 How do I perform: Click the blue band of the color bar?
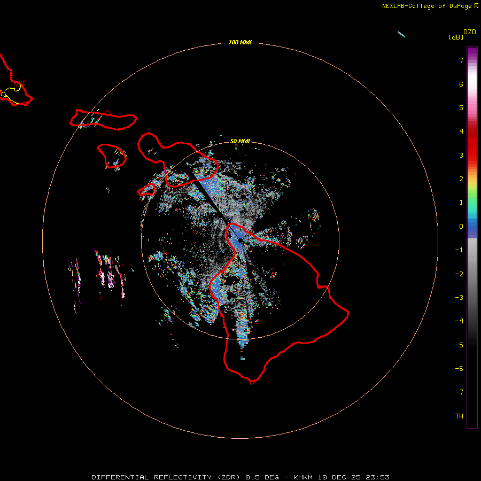pyautogui.click(x=472, y=229)
